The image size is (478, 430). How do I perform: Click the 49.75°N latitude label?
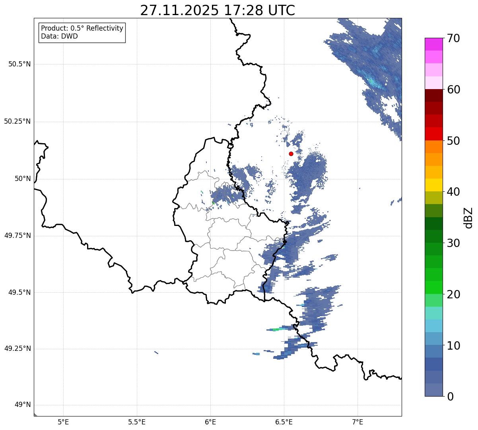[x=17, y=235]
